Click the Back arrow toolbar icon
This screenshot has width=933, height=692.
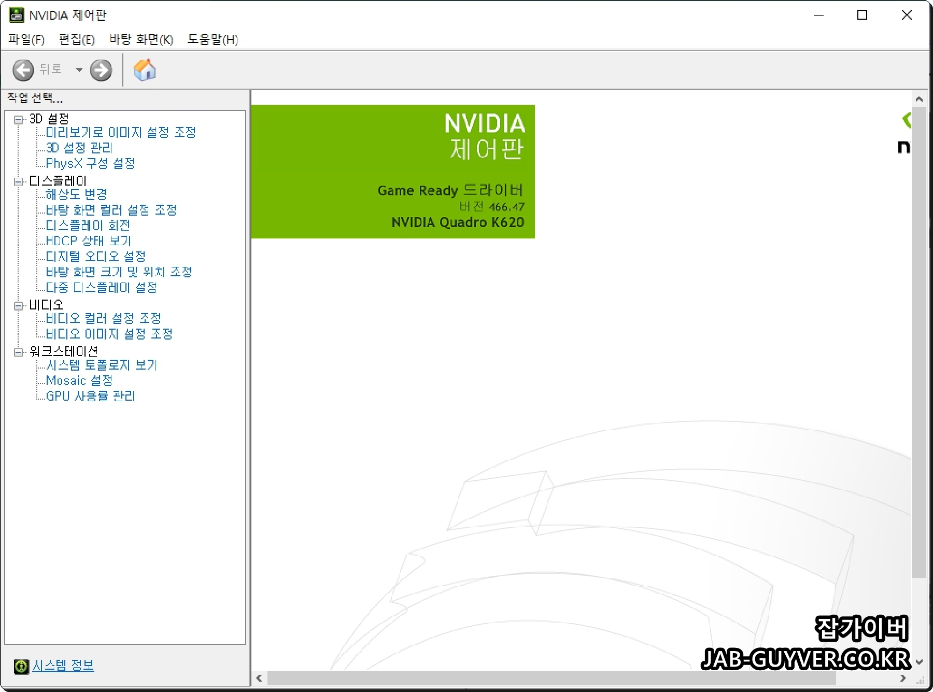pyautogui.click(x=23, y=70)
